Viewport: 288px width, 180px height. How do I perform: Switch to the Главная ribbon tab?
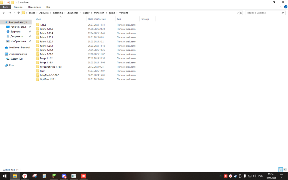pyautogui.click(x=18, y=7)
